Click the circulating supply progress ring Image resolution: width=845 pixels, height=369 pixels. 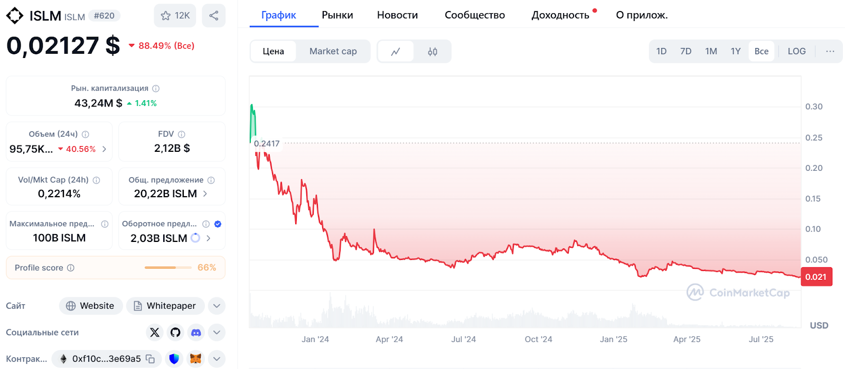(195, 238)
